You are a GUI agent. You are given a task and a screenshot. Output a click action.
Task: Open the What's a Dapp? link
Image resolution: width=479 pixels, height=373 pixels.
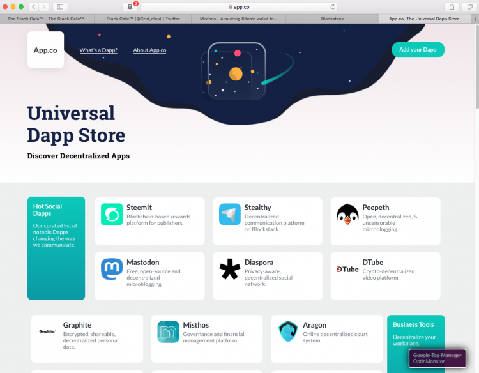98,50
